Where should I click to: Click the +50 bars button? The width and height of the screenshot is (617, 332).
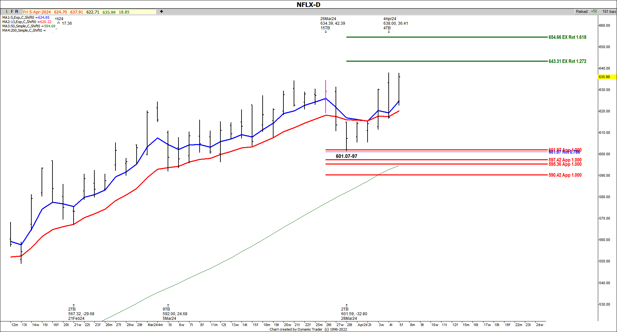(594, 12)
